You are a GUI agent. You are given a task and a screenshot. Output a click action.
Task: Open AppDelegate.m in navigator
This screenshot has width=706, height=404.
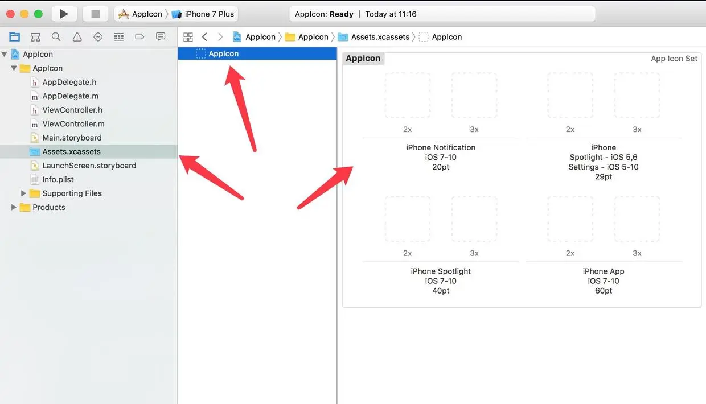click(70, 96)
